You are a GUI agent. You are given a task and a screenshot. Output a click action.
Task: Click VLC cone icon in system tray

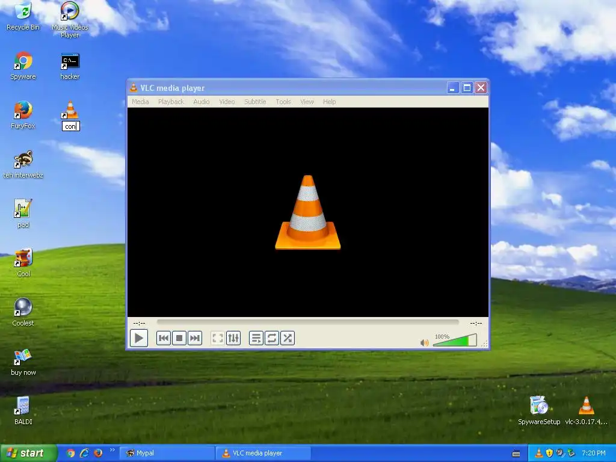tap(539, 453)
